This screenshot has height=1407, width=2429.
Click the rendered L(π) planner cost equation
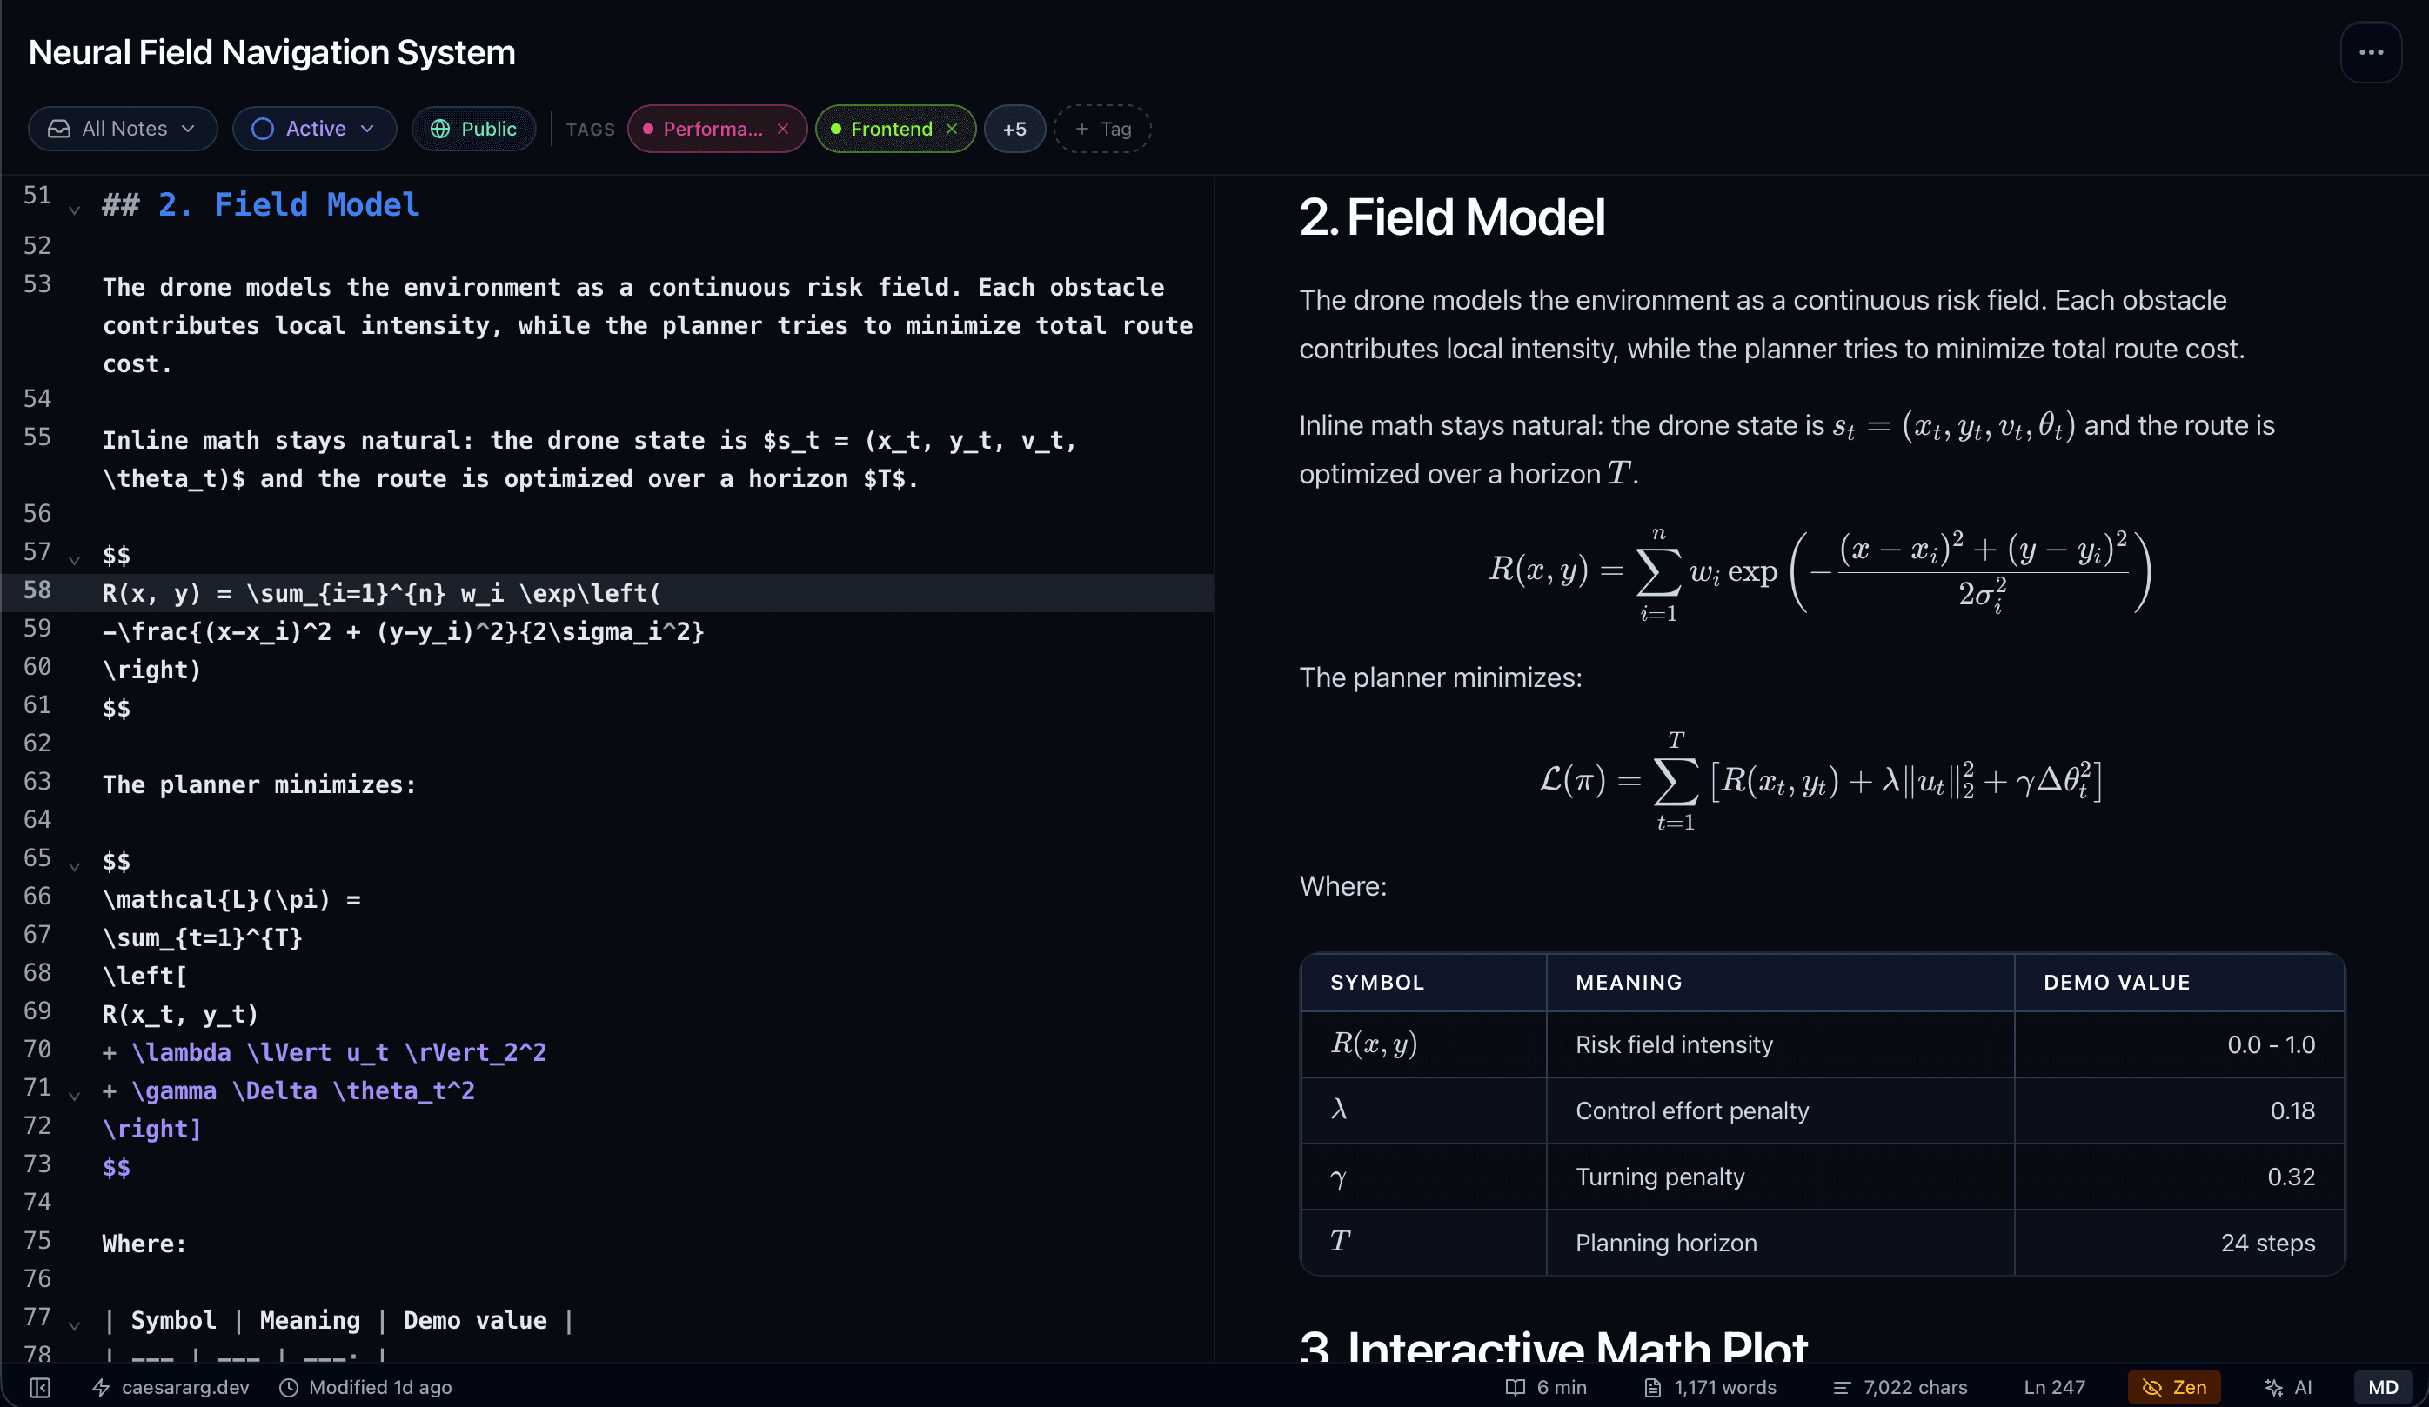[x=1821, y=781]
